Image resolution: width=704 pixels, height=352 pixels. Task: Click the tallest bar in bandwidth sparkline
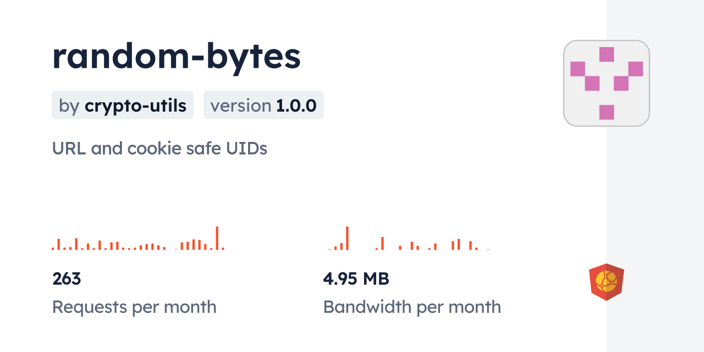tap(347, 239)
